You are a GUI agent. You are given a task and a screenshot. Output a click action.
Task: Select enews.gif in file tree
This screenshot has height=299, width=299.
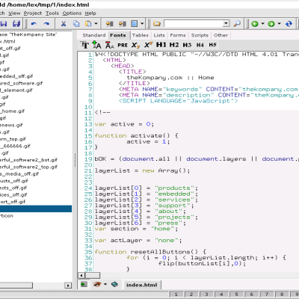(x=11, y=125)
